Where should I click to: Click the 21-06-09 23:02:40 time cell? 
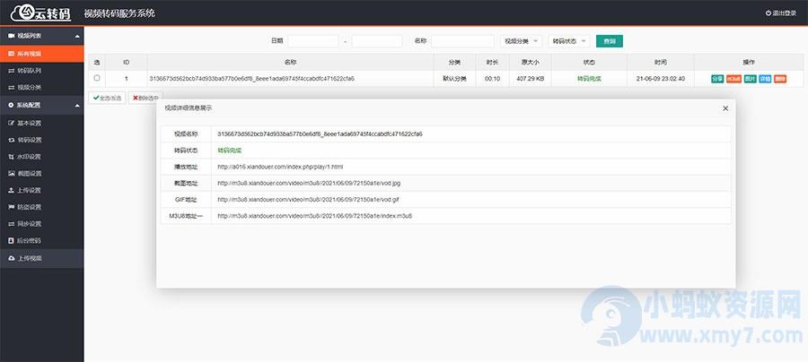(661, 79)
